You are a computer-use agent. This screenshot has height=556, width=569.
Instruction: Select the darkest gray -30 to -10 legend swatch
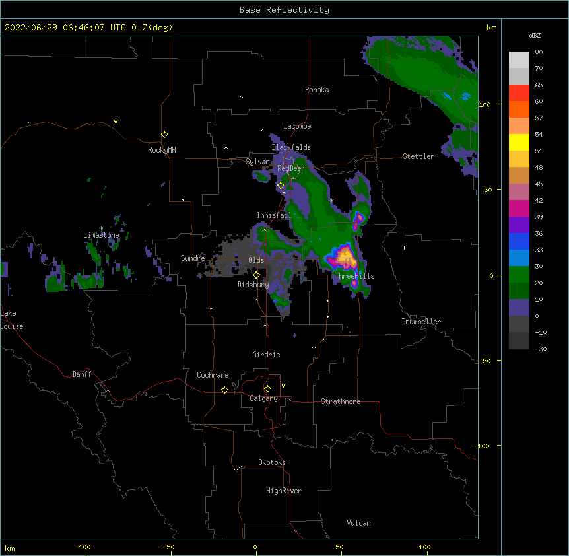(x=519, y=341)
